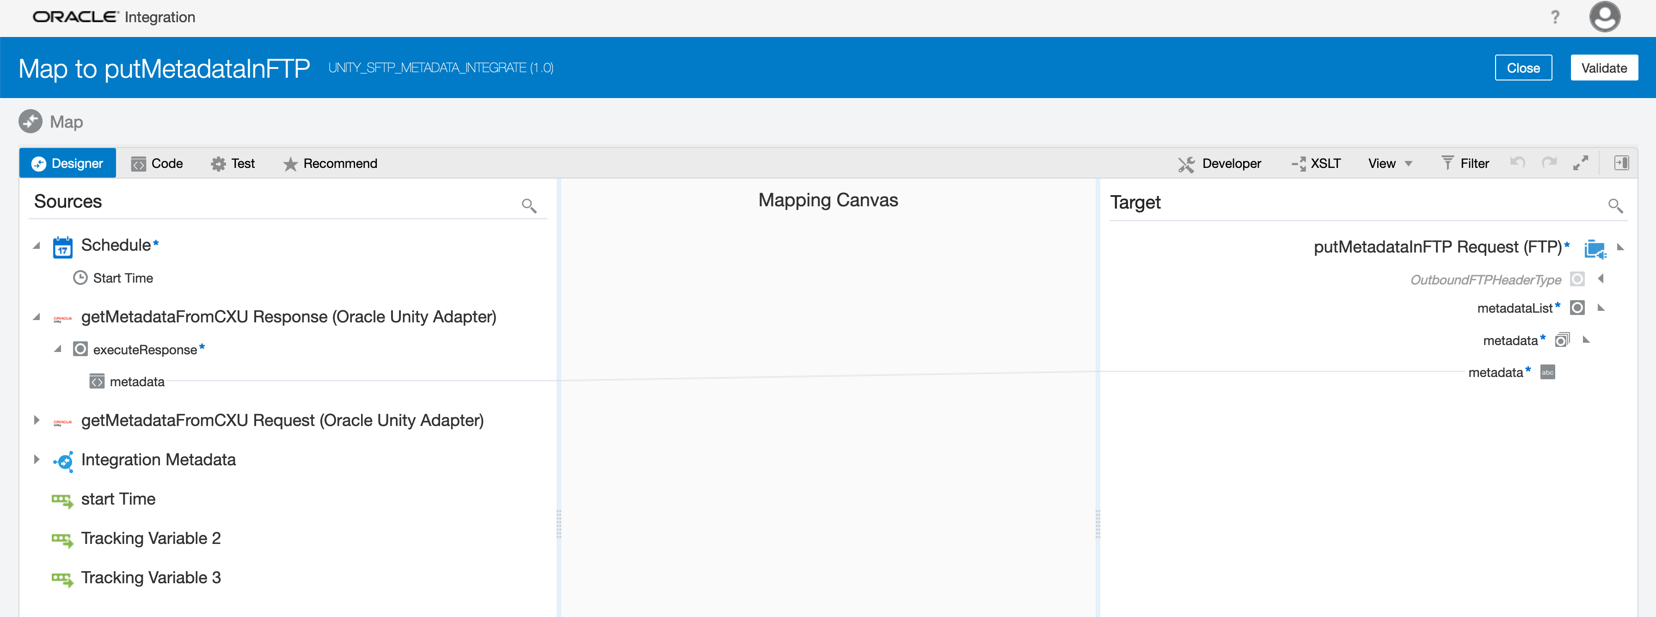Expand the getMetadataFromCXU Request node
This screenshot has height=617, width=1656.
37,420
